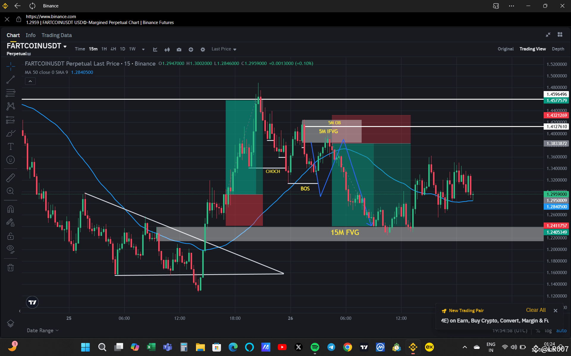Select the 1W interval
Screen dimensions: 571x356
tap(132, 49)
